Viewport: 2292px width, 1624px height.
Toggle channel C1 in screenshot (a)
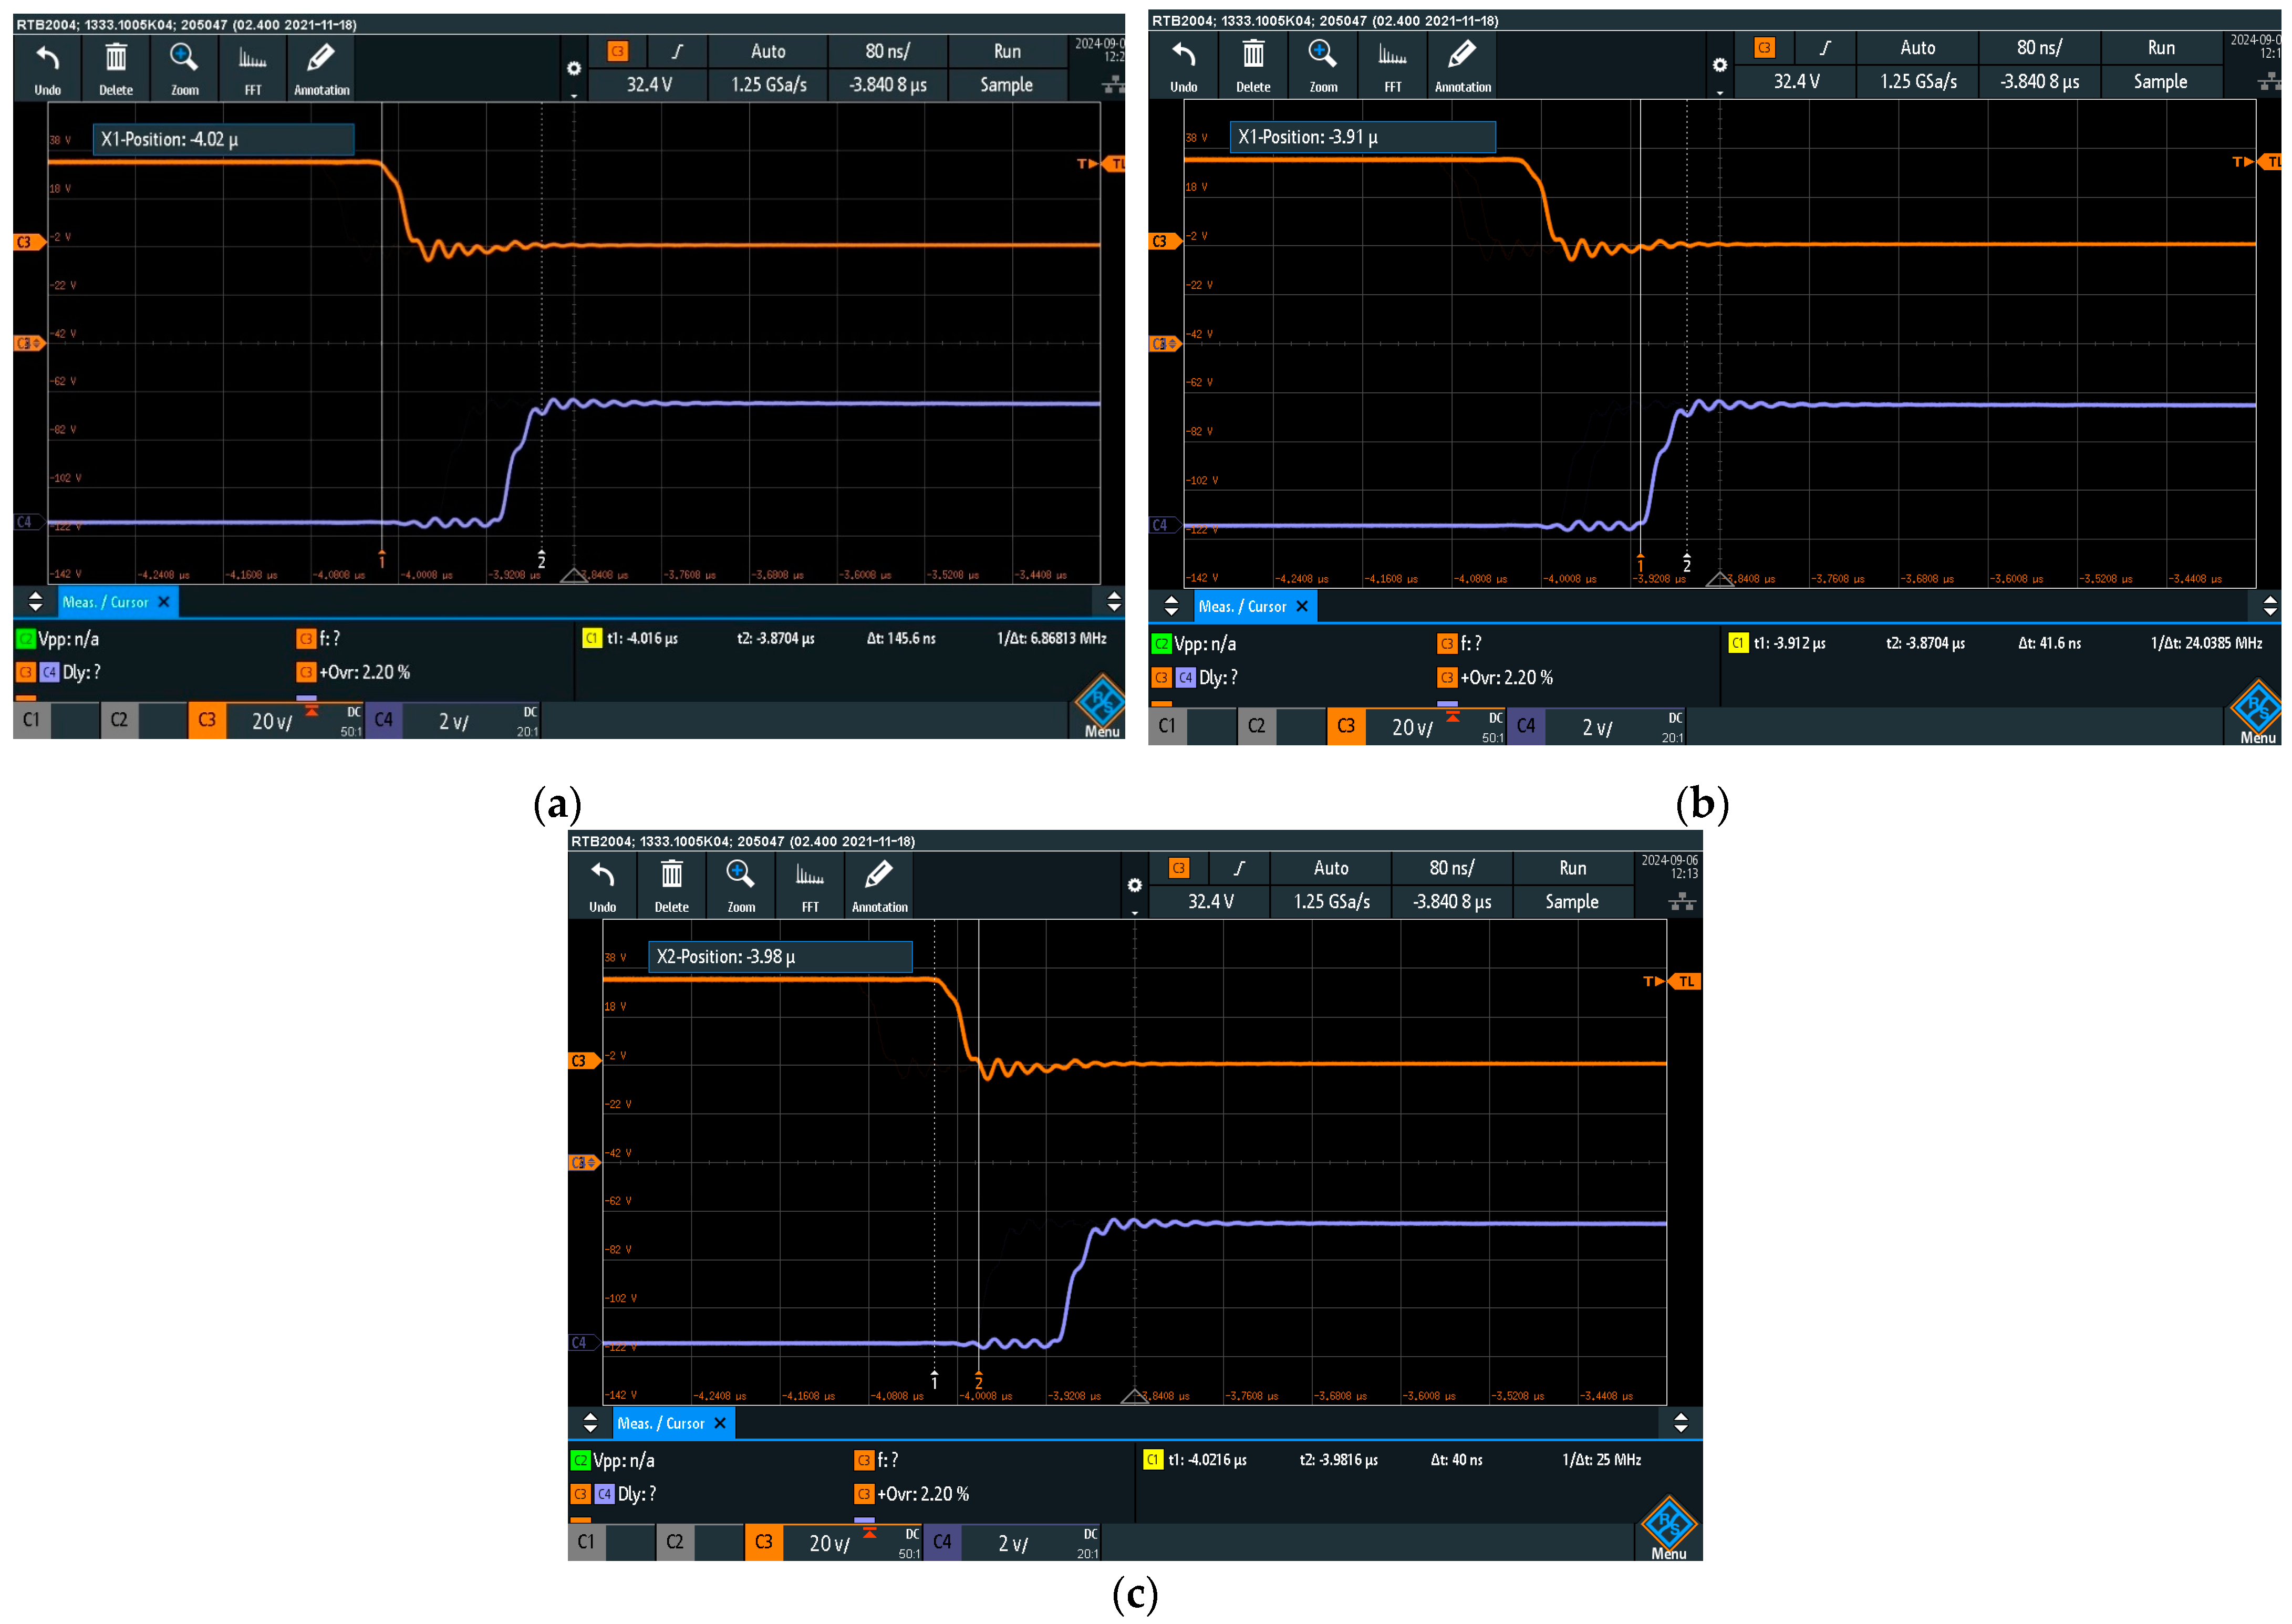click(32, 720)
